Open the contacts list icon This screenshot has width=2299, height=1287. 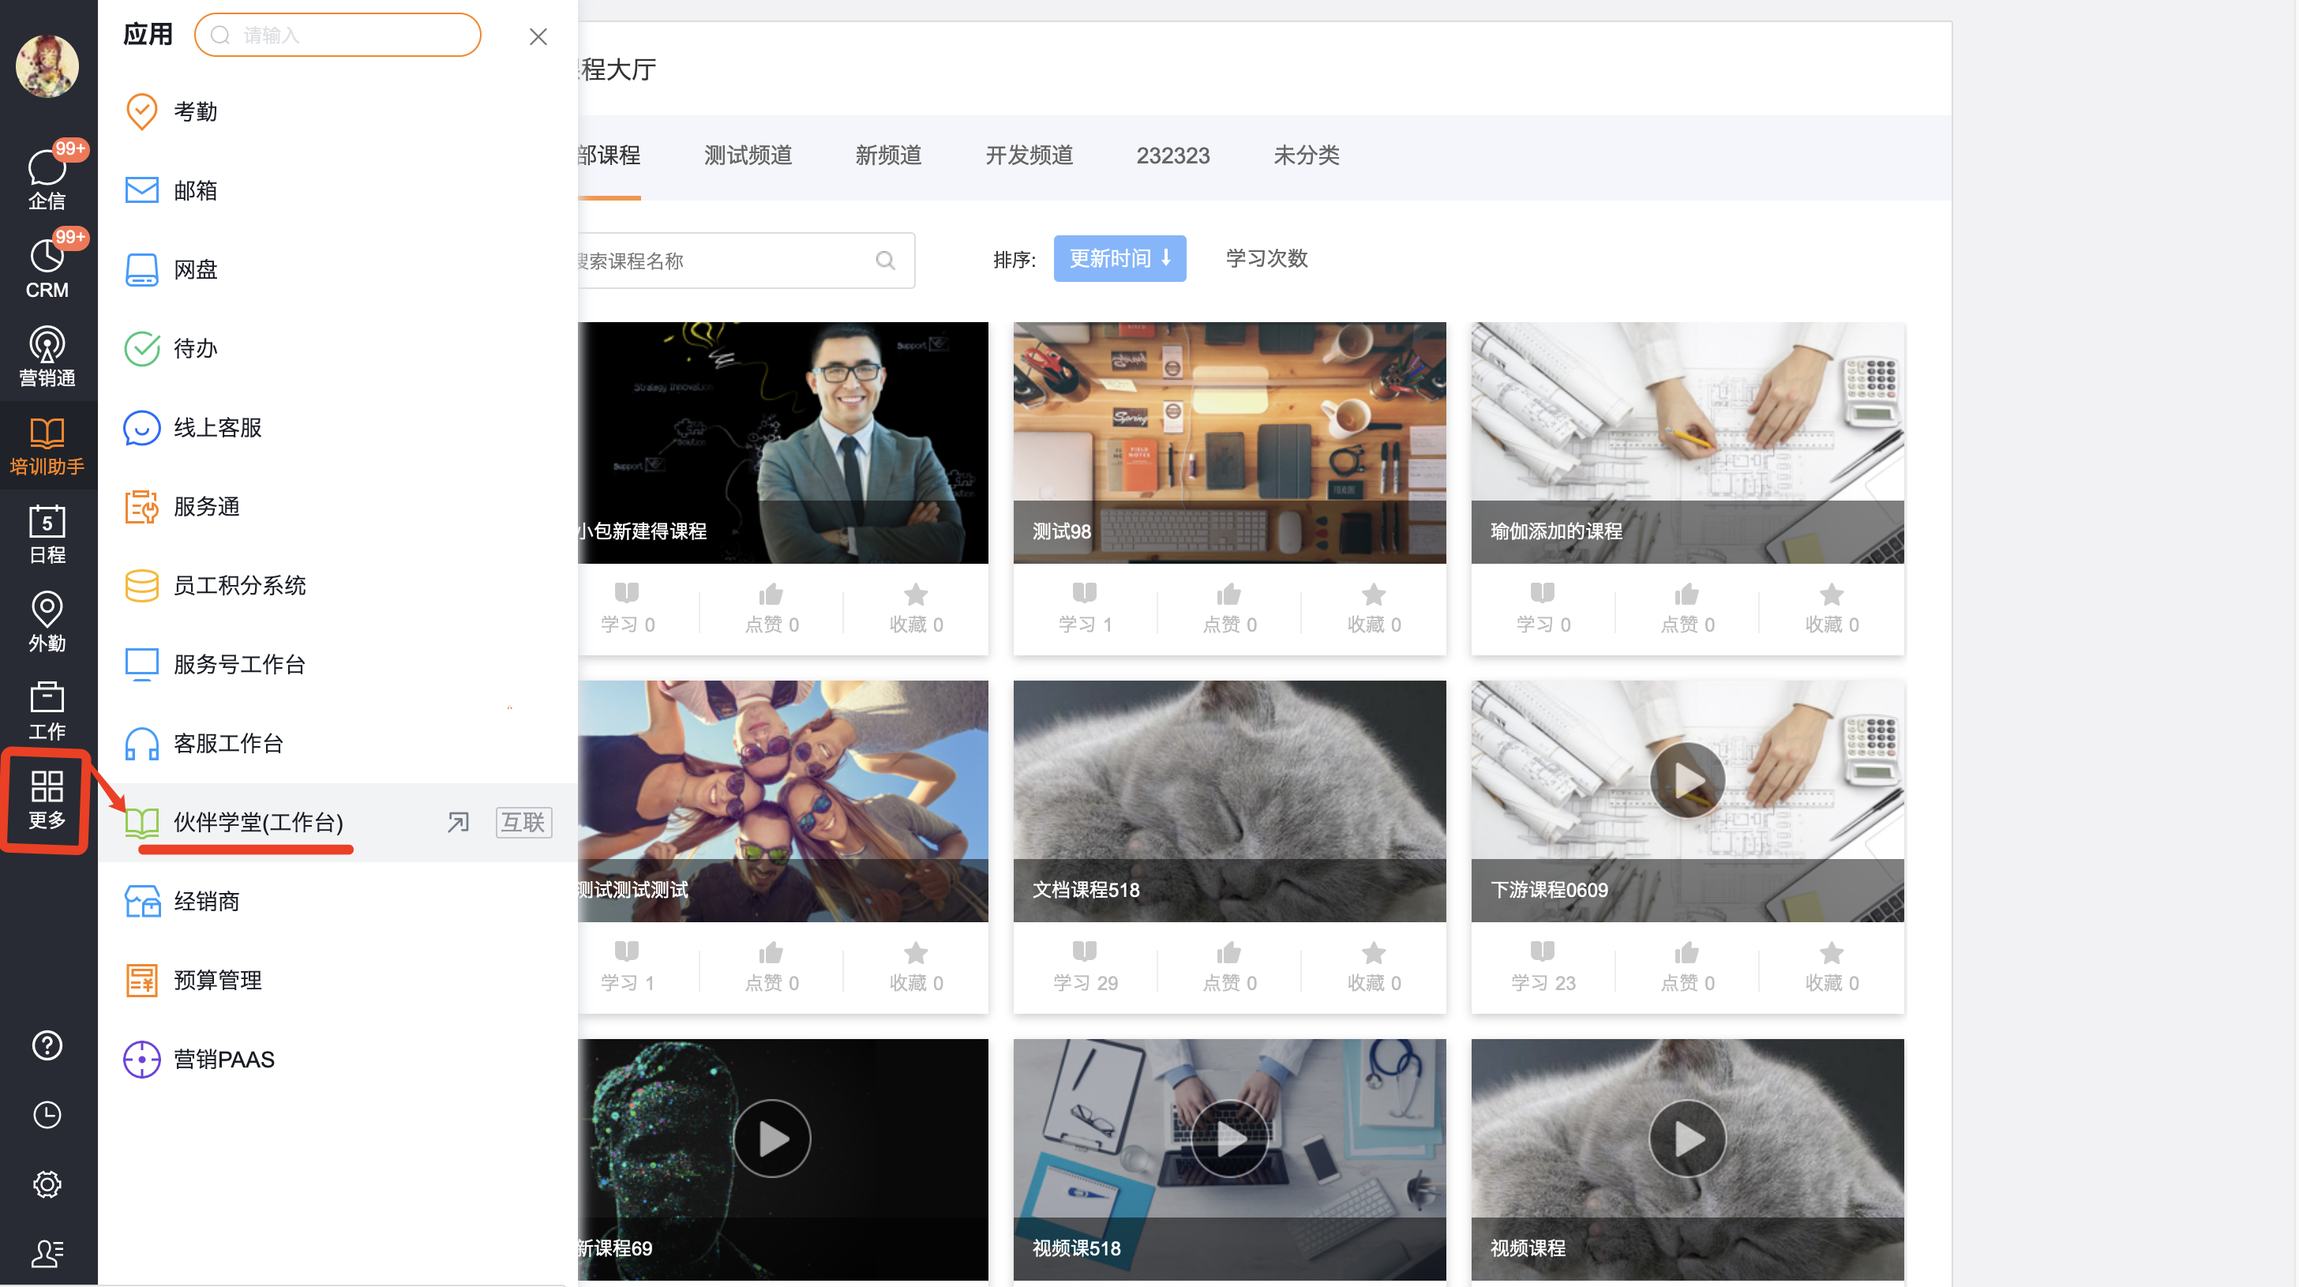point(47,1254)
